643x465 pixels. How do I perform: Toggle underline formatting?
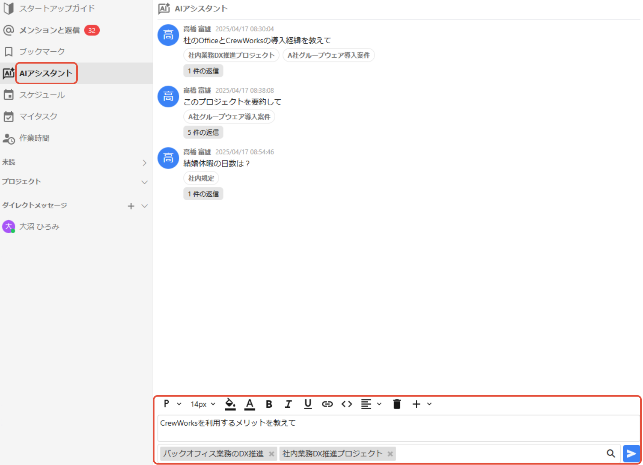coord(308,404)
